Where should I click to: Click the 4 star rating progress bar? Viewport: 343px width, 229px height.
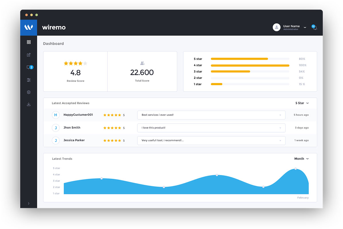pos(250,65)
